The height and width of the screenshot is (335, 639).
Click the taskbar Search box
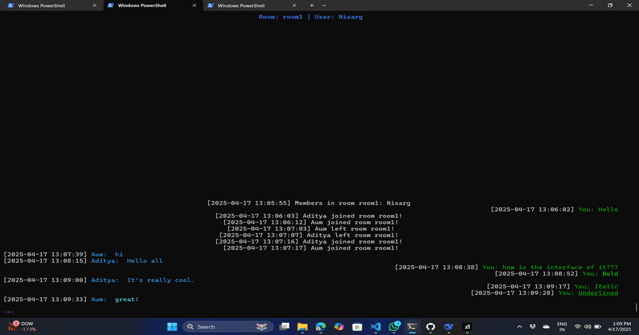[228, 326]
